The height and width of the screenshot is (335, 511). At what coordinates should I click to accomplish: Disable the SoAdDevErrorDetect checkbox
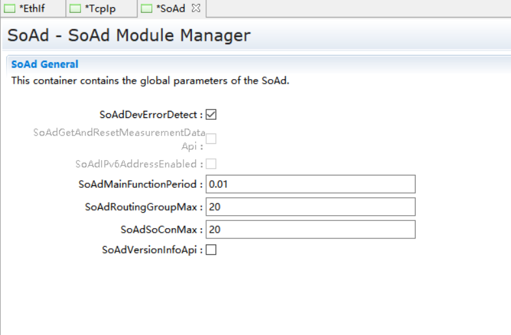pos(211,115)
